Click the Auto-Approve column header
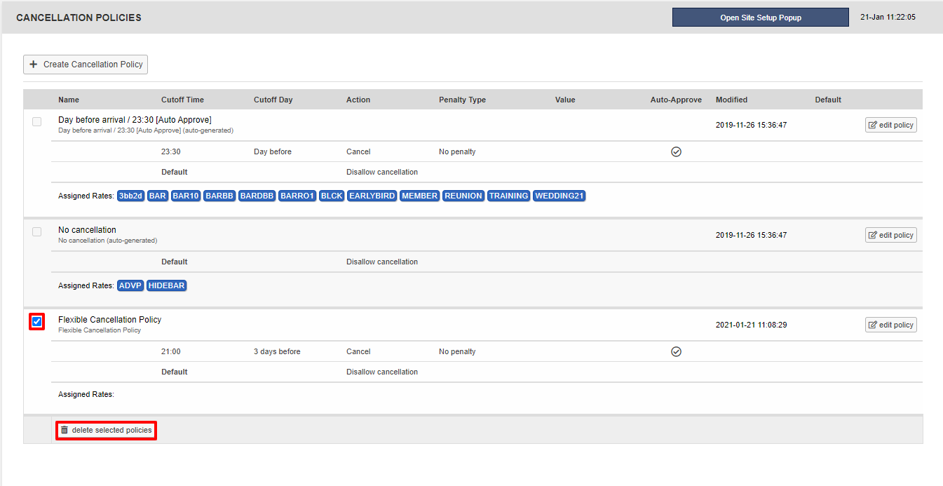 pyautogui.click(x=676, y=100)
